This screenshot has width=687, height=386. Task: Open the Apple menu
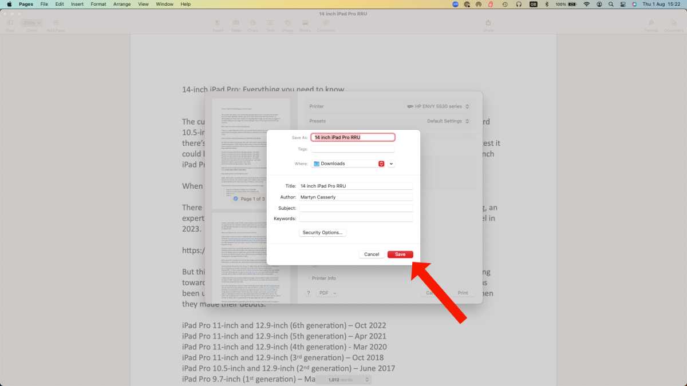[9, 4]
